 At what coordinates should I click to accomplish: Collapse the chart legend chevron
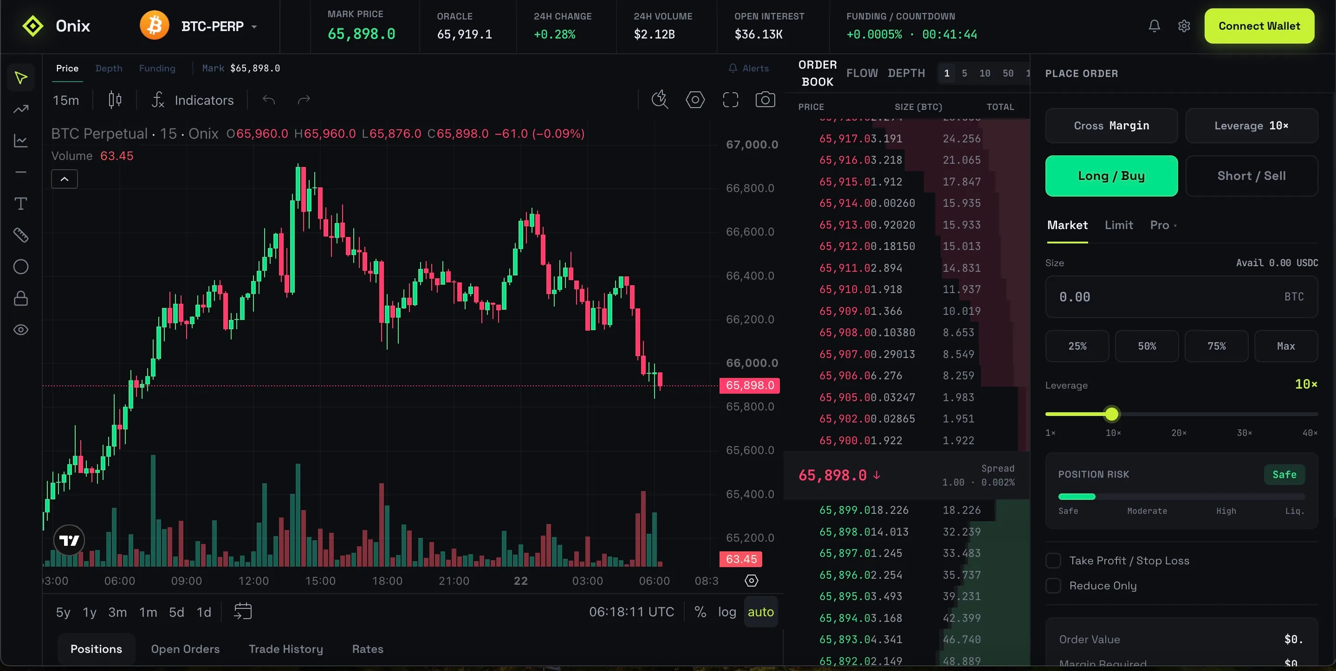pyautogui.click(x=65, y=179)
